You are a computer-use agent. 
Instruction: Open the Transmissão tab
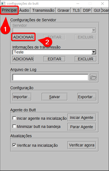point(43,10)
